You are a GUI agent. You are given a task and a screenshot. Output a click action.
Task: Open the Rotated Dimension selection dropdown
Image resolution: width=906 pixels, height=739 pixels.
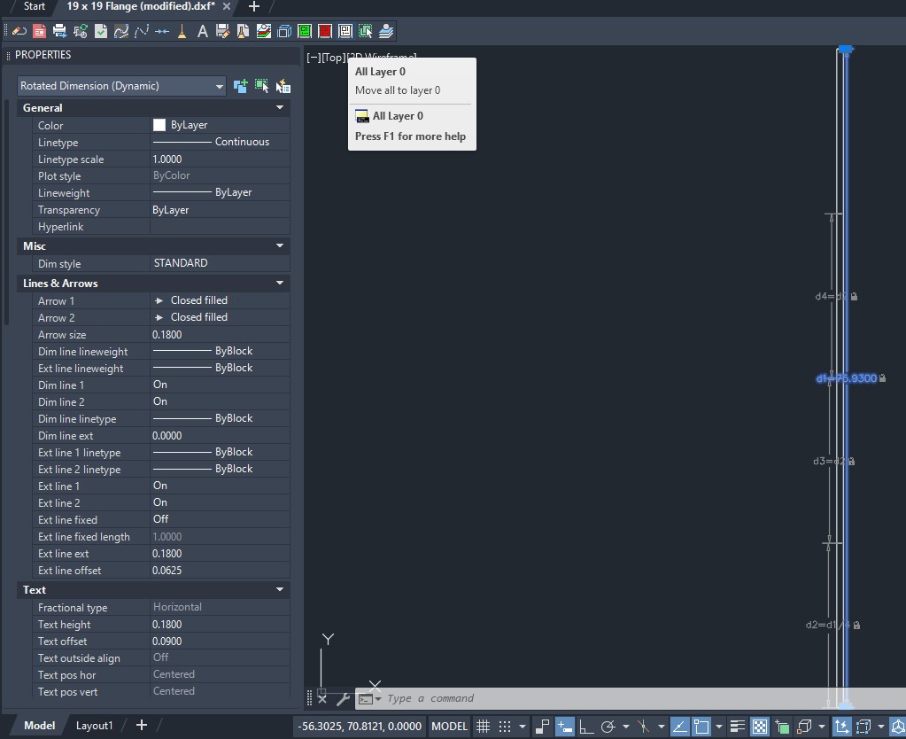click(219, 86)
